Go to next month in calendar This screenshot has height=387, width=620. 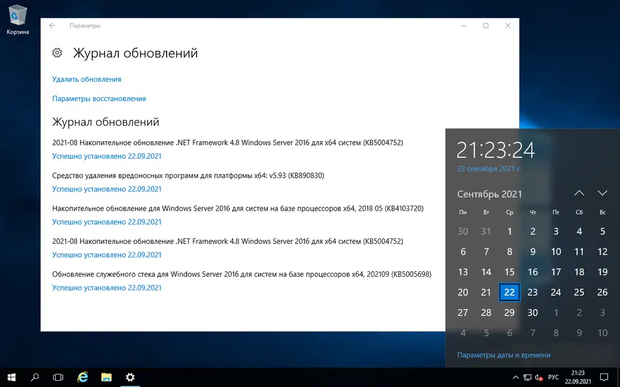point(602,193)
